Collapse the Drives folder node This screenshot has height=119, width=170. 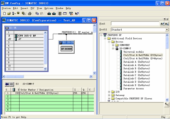109,42
